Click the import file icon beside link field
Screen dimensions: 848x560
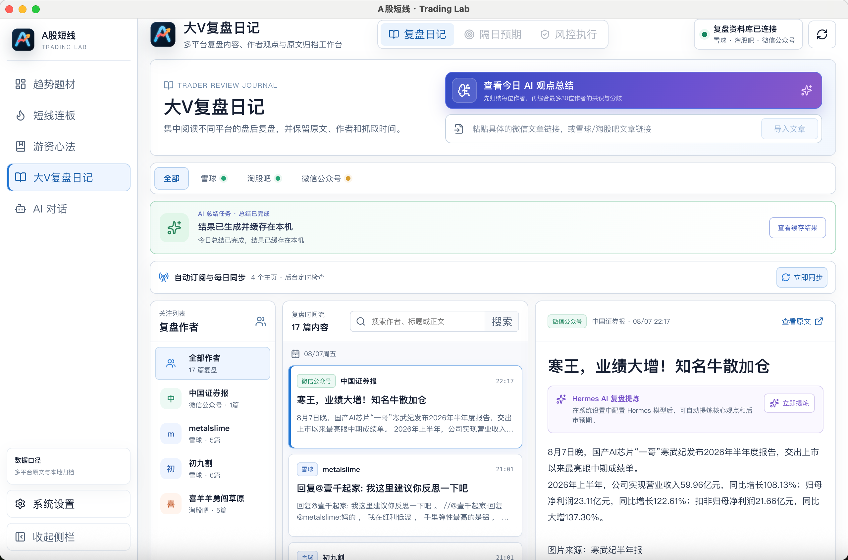point(459,129)
